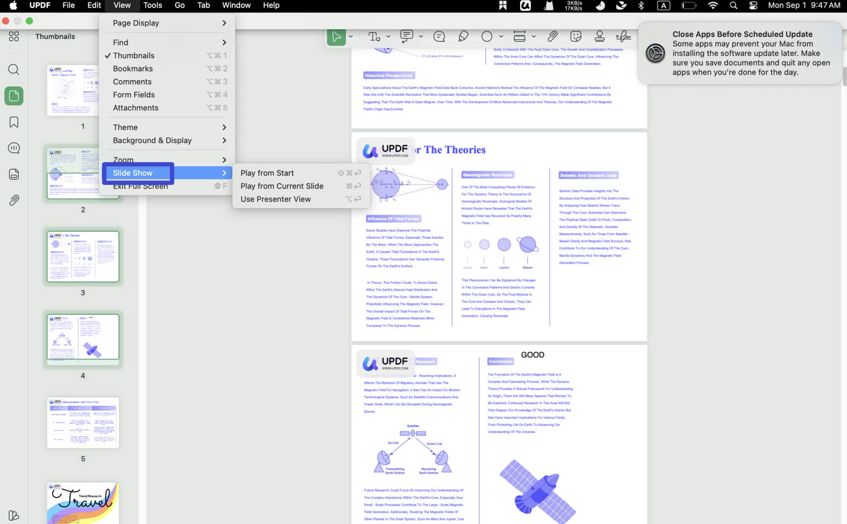Open the Tools menu in menu bar
Image resolution: width=847 pixels, height=524 pixels.
pyautogui.click(x=152, y=5)
